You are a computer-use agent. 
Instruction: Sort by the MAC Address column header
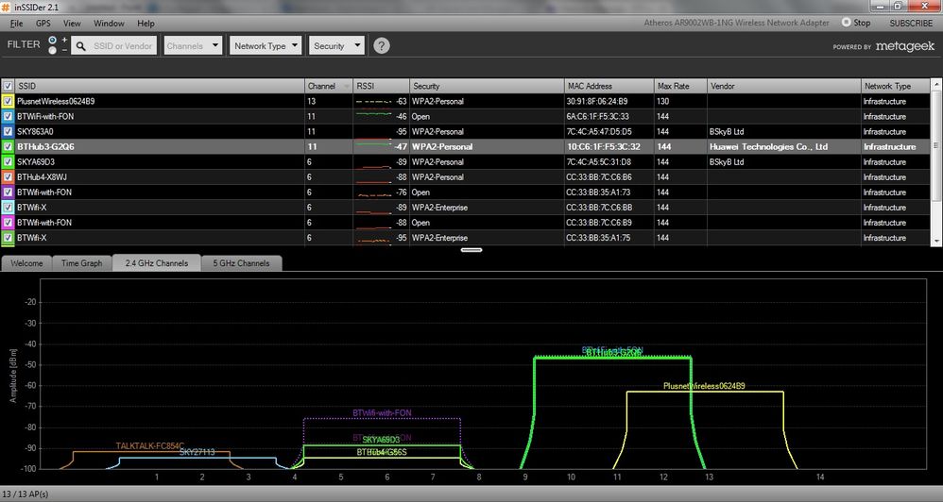[609, 87]
